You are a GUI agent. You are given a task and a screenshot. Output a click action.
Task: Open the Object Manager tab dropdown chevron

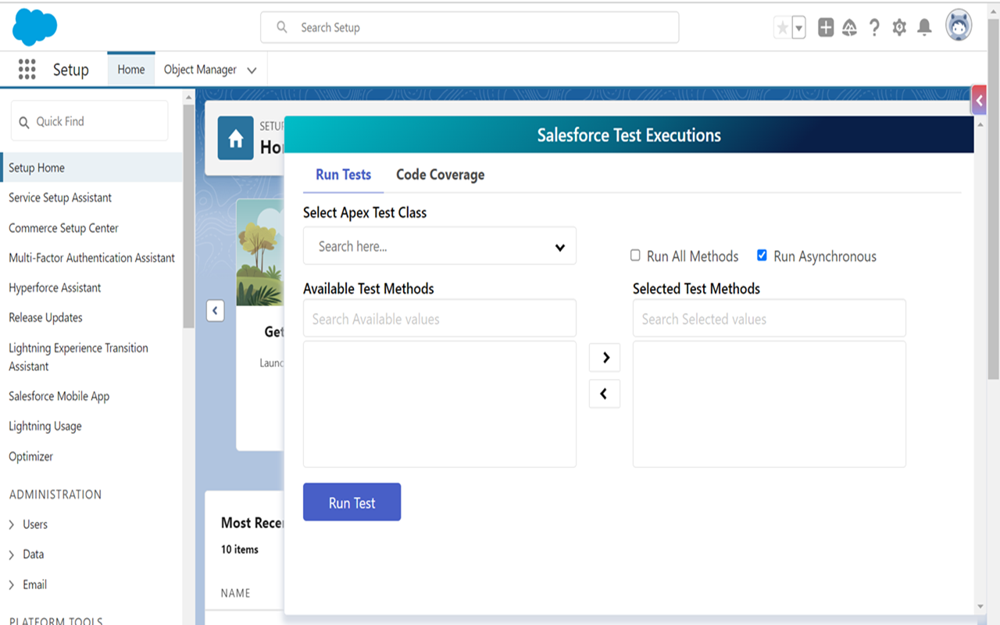pos(252,70)
